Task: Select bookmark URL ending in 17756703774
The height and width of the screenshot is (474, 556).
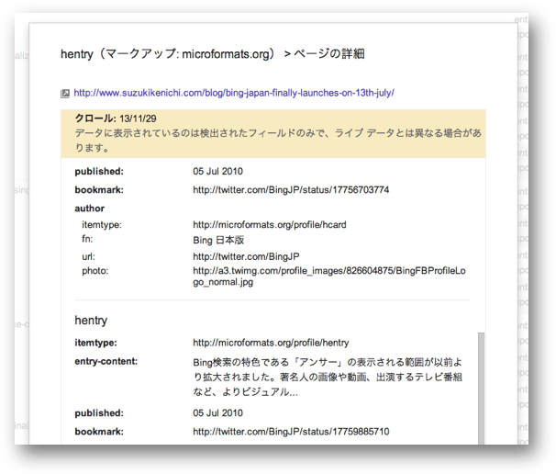Action: pyautogui.click(x=291, y=190)
